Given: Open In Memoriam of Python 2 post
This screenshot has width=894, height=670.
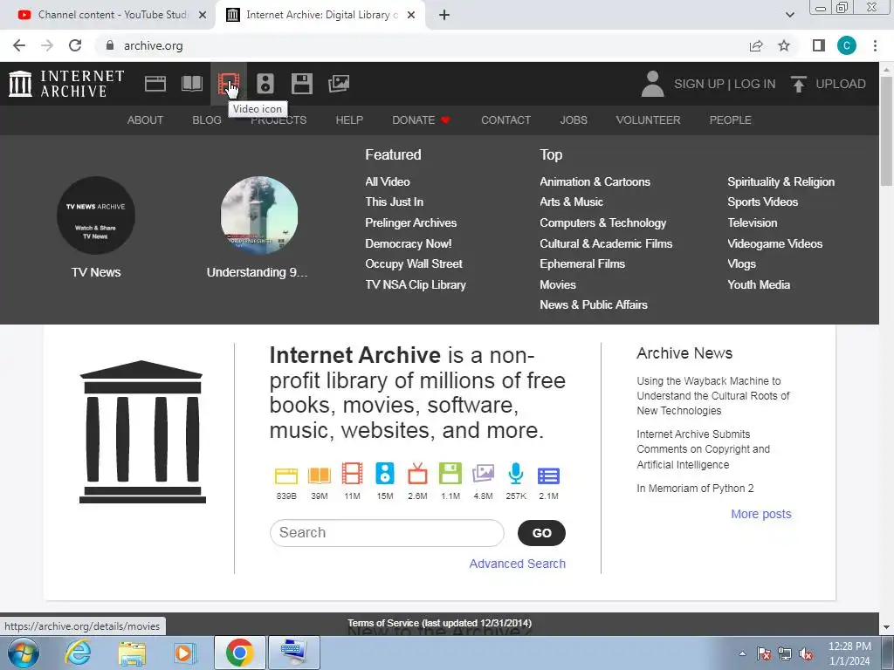Looking at the screenshot, I should point(695,489).
